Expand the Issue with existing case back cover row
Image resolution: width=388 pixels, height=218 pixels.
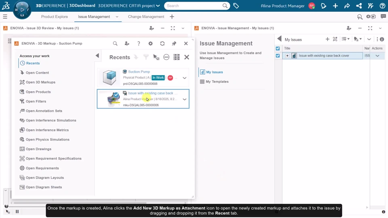[x=287, y=56]
